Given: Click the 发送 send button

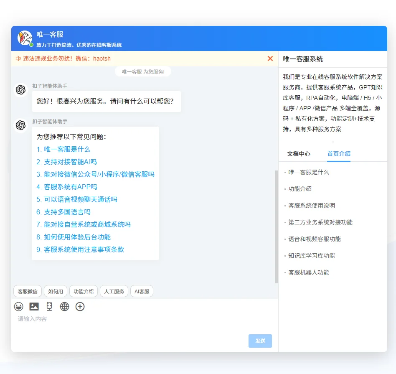Looking at the screenshot, I should [x=260, y=341].
